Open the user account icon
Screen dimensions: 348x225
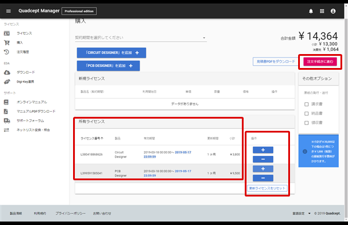pos(333,11)
